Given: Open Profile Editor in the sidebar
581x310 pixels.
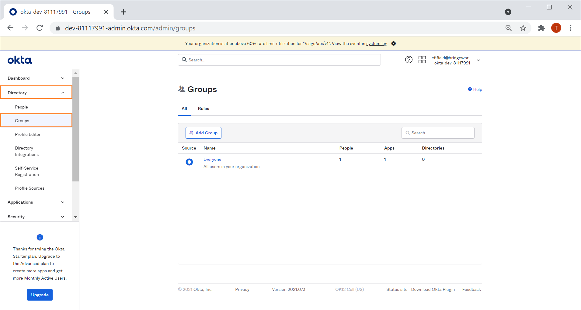Looking at the screenshot, I should pos(28,134).
